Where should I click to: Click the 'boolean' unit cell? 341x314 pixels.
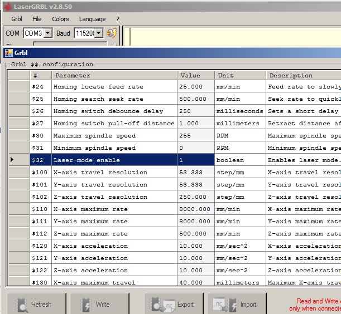(x=241, y=160)
